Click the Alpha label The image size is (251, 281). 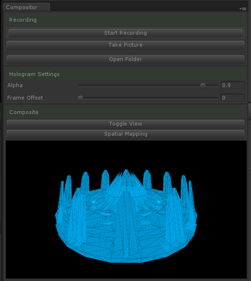click(15, 85)
